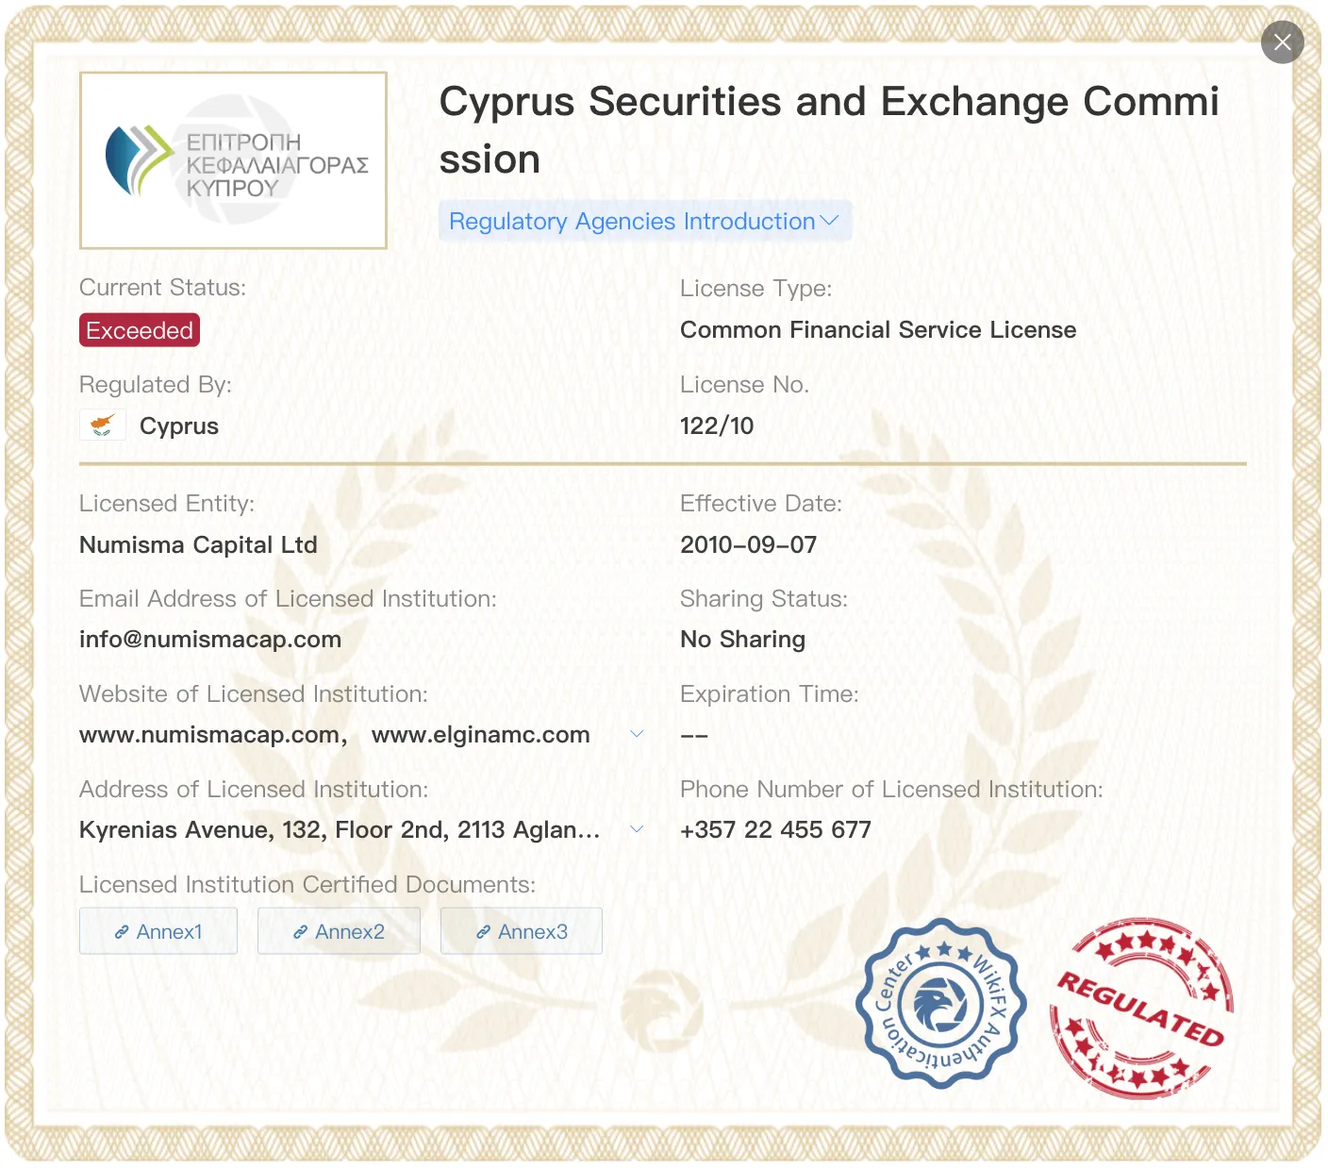Expand the website list chevron

point(637,734)
